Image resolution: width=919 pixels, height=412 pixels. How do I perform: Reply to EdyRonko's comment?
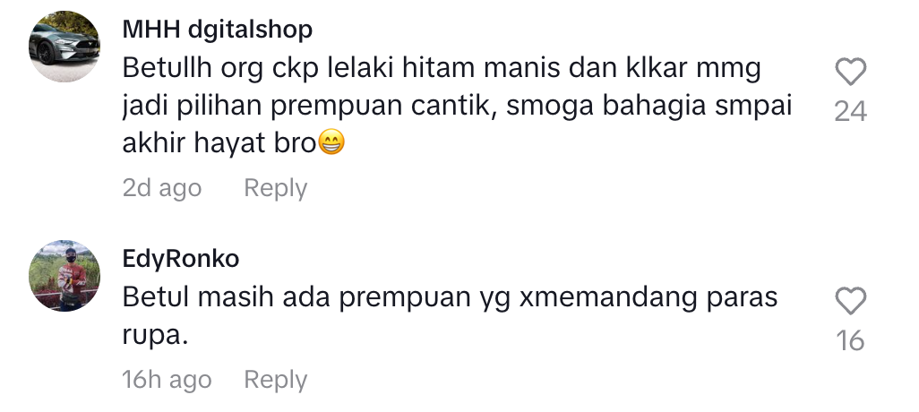click(x=276, y=379)
